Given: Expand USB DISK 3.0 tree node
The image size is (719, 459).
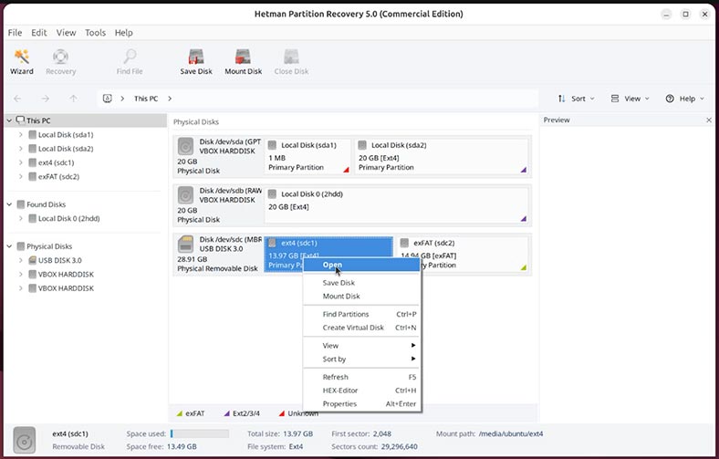Looking at the screenshot, I should pyautogui.click(x=21, y=260).
